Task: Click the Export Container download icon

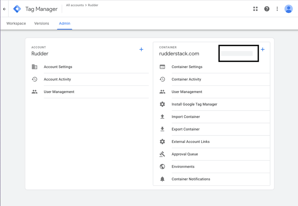Action: 162,129
